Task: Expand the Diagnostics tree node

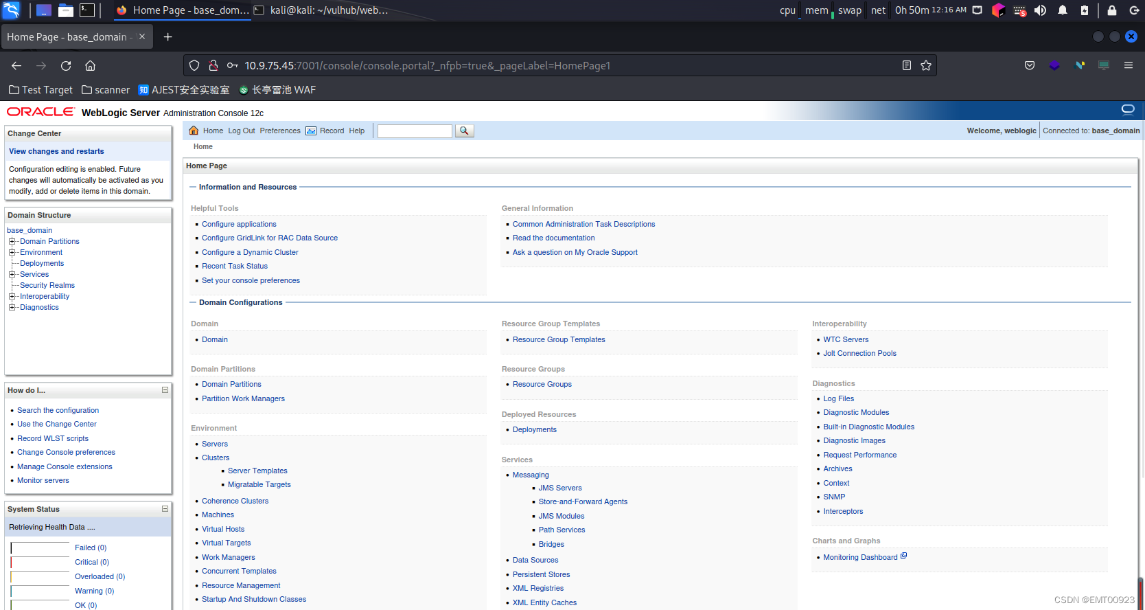Action: point(12,307)
